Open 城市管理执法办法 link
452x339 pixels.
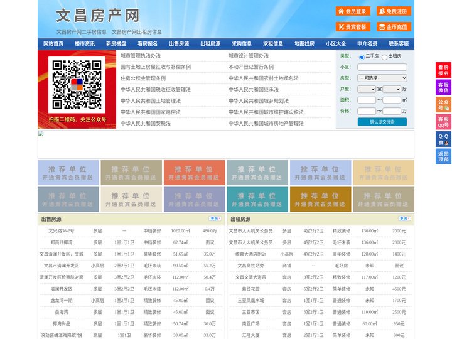pos(141,56)
